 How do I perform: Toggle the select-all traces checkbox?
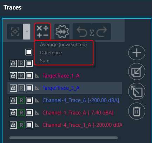29,52
